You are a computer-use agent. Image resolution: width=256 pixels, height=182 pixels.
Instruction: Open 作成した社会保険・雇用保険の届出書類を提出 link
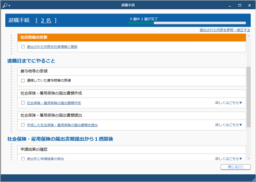(x=62, y=125)
